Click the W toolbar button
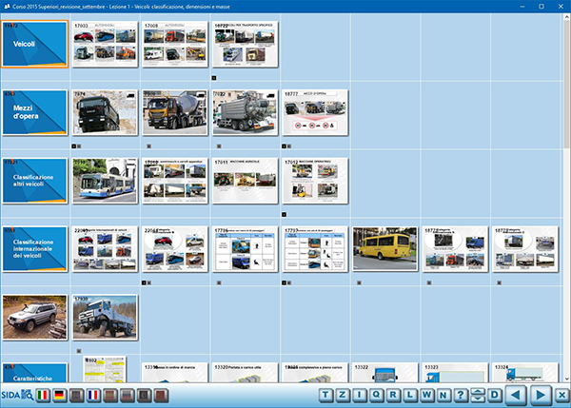The width and height of the screenshot is (571, 408). pos(427,395)
